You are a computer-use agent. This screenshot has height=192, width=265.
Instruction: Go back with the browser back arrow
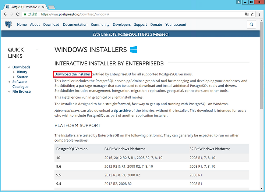coord(5,14)
